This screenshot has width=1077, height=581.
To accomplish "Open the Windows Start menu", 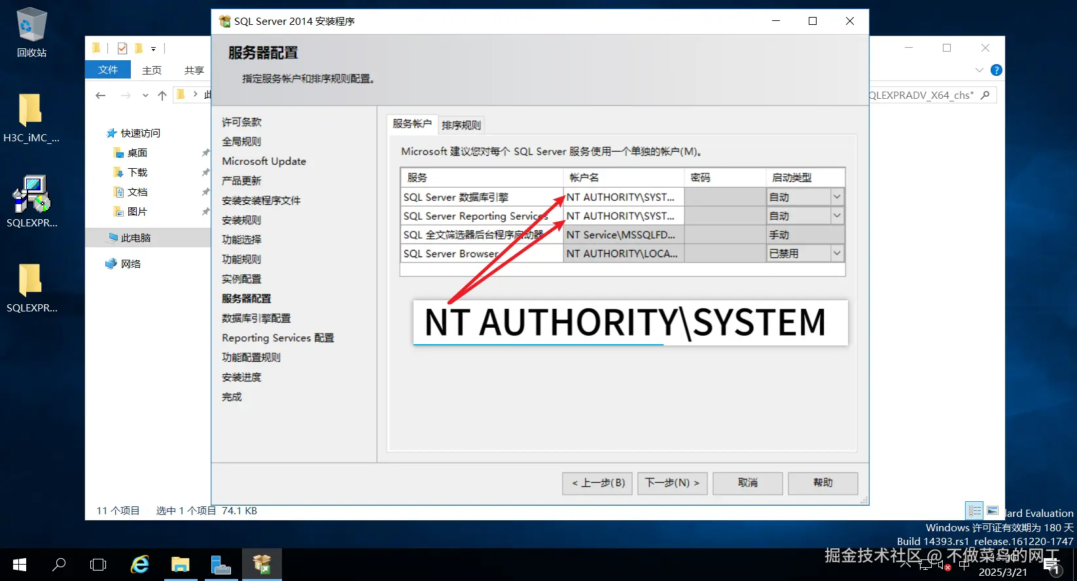I will tap(20, 564).
